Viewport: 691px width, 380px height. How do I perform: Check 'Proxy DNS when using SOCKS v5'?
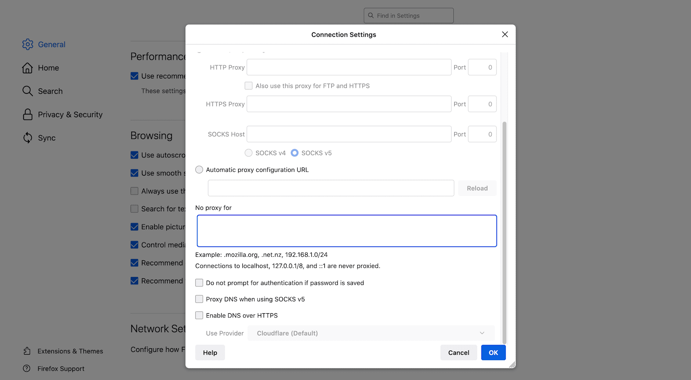[199, 299]
